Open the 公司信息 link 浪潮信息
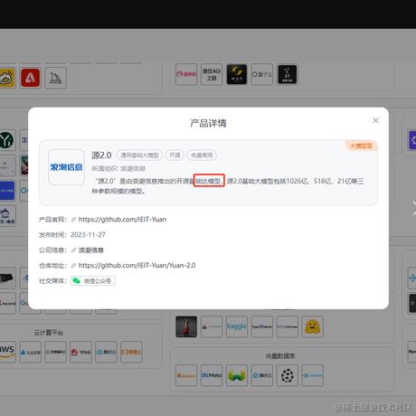 tap(90, 251)
